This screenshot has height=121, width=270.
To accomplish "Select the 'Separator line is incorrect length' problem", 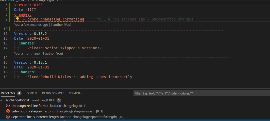I will [x=35, y=117].
